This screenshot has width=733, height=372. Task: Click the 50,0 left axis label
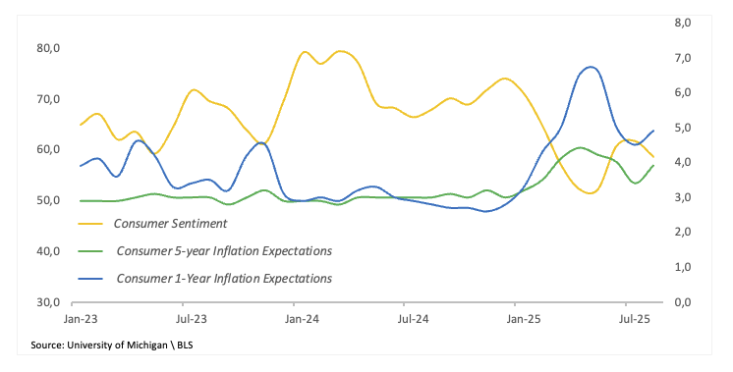coord(48,200)
